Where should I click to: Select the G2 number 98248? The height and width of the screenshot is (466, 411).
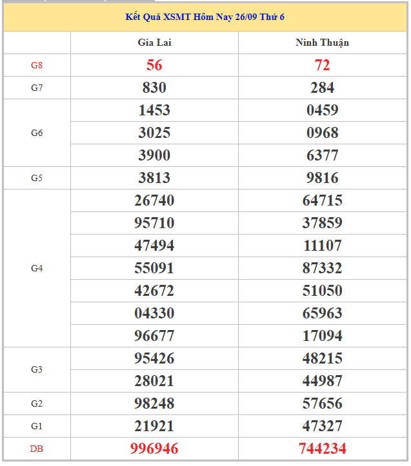(x=154, y=403)
